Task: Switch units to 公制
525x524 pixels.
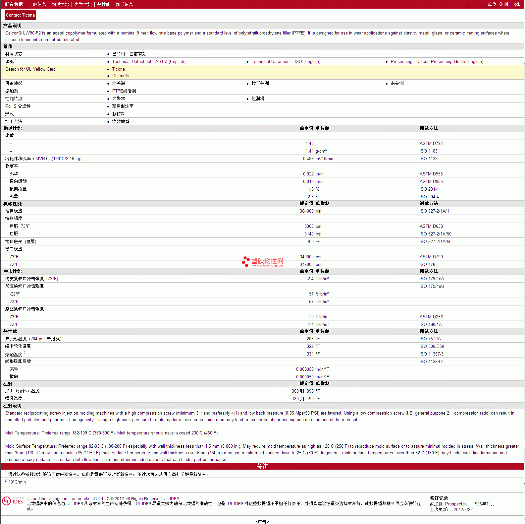Action: coord(517,4)
